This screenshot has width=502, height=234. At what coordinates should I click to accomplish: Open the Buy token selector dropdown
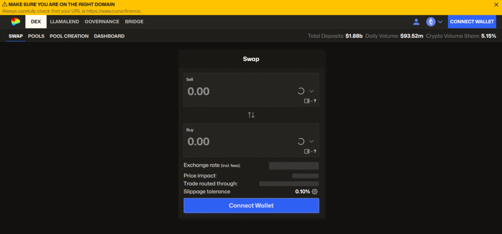click(x=311, y=141)
